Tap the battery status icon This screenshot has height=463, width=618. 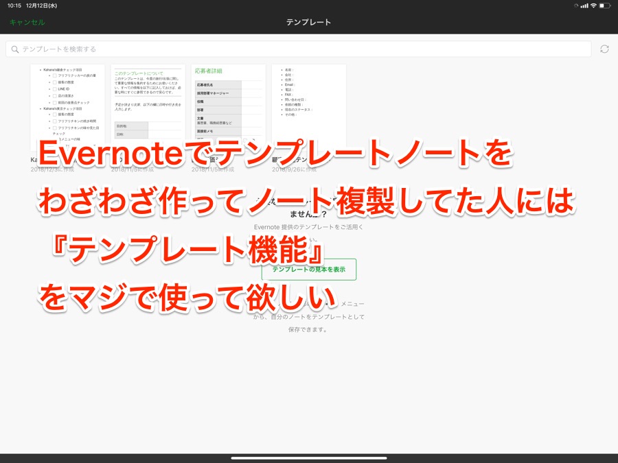coord(605,5)
